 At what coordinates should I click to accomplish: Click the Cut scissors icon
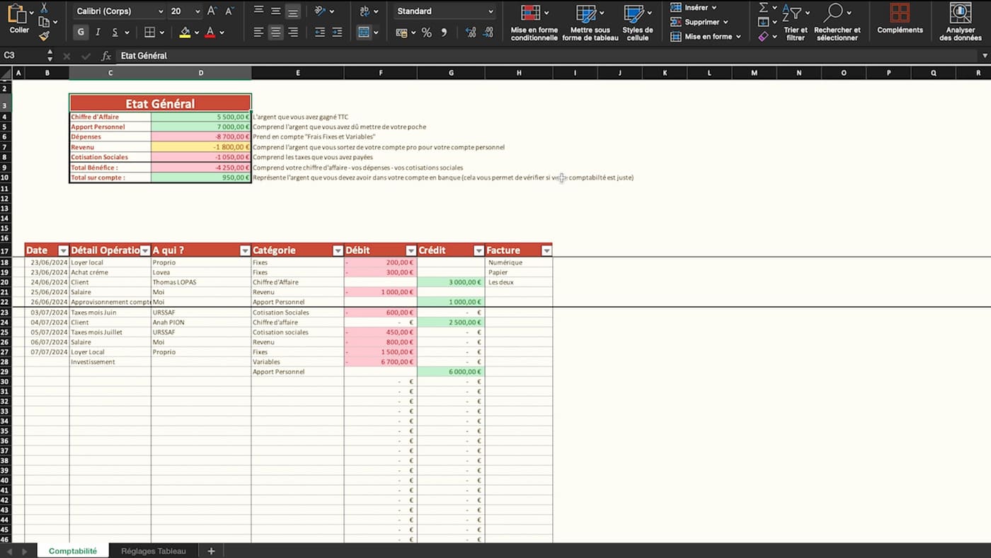click(x=44, y=8)
